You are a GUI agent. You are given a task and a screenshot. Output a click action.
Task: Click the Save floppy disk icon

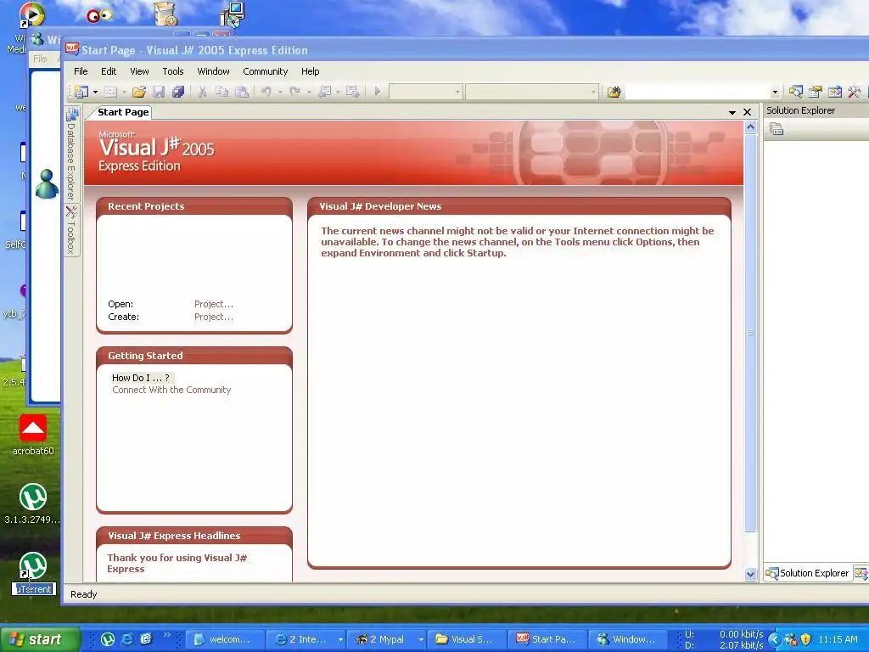coord(159,92)
